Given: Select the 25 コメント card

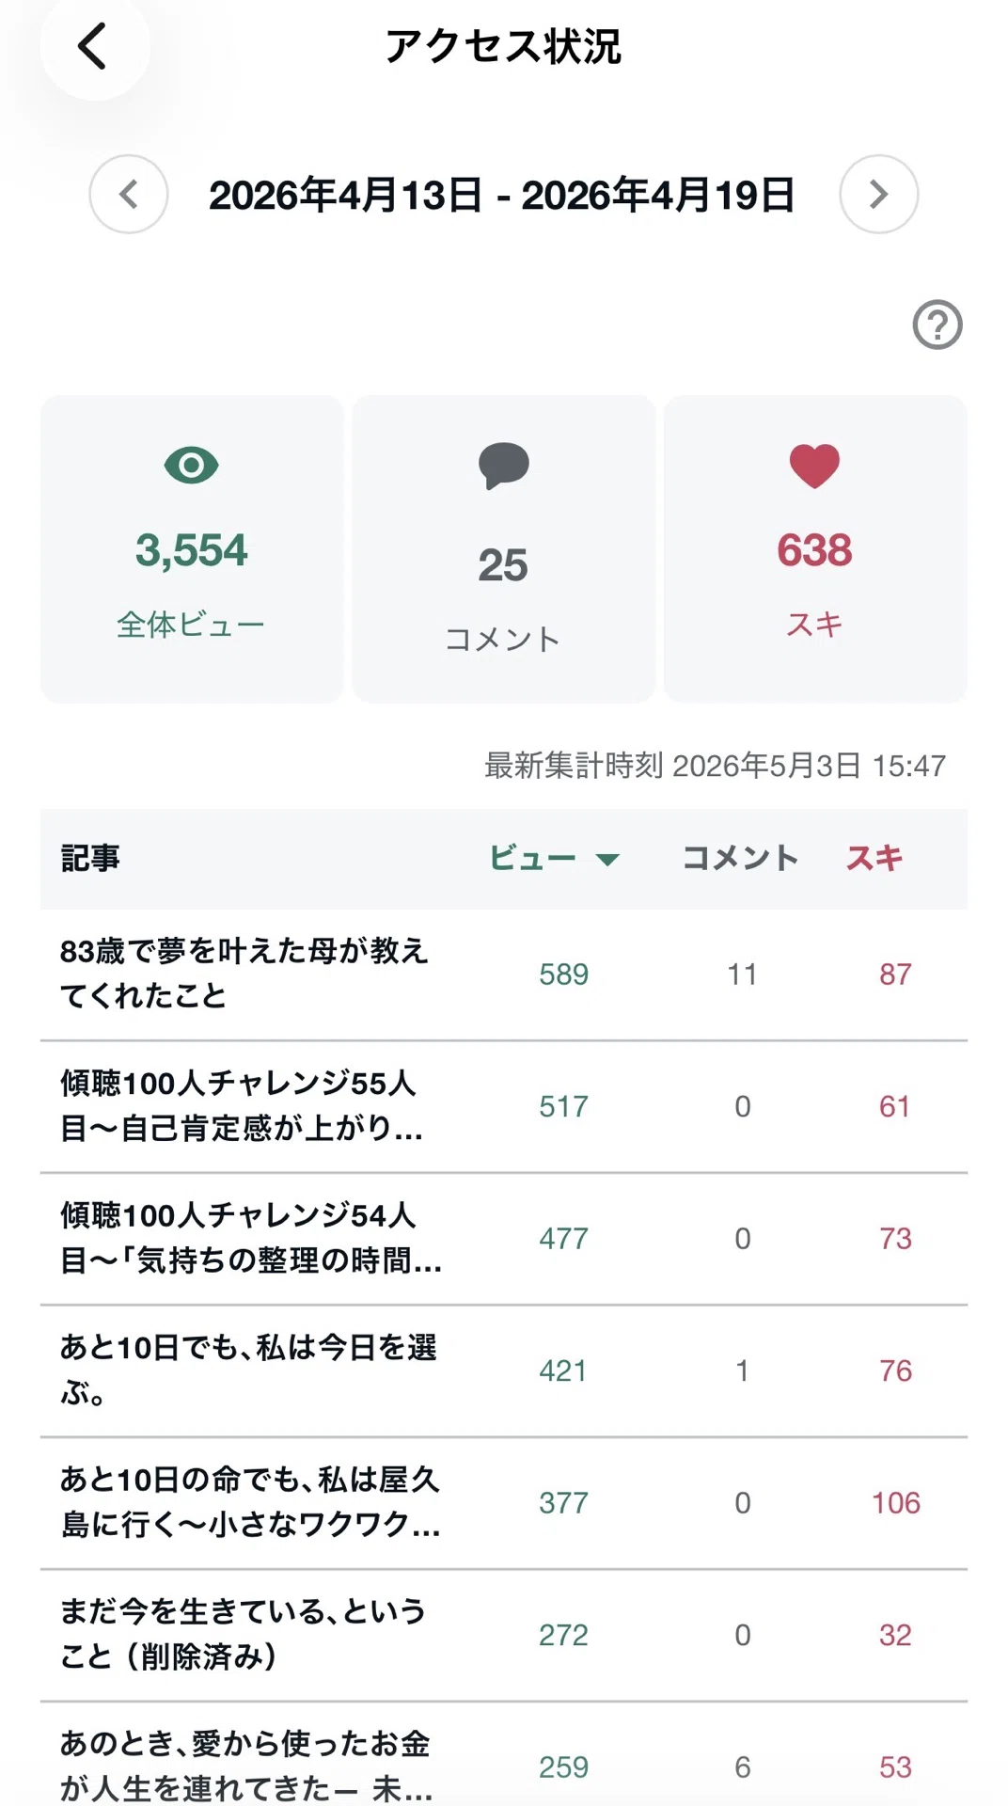Looking at the screenshot, I should coord(504,549).
